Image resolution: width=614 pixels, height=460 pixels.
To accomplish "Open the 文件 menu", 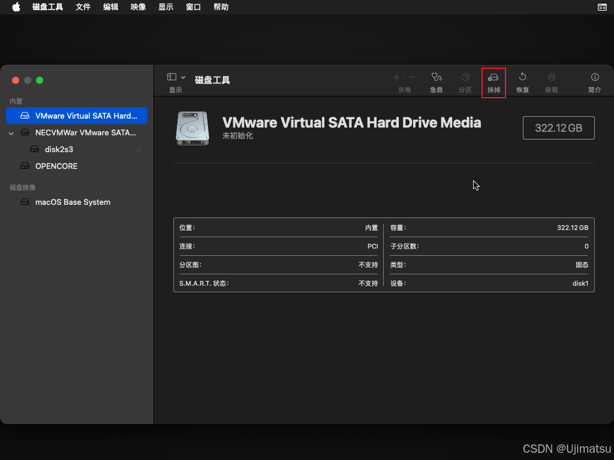I will (83, 7).
